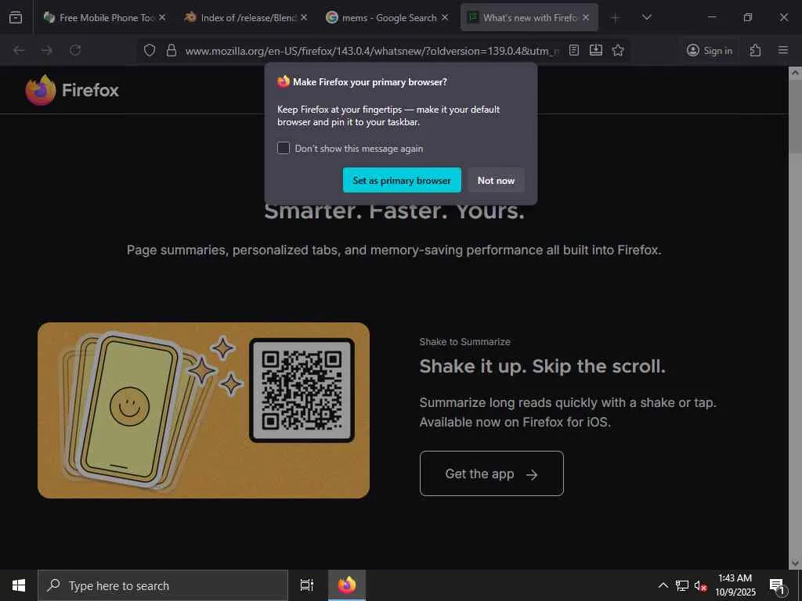
Task: Click the Sign in button
Action: click(x=710, y=50)
